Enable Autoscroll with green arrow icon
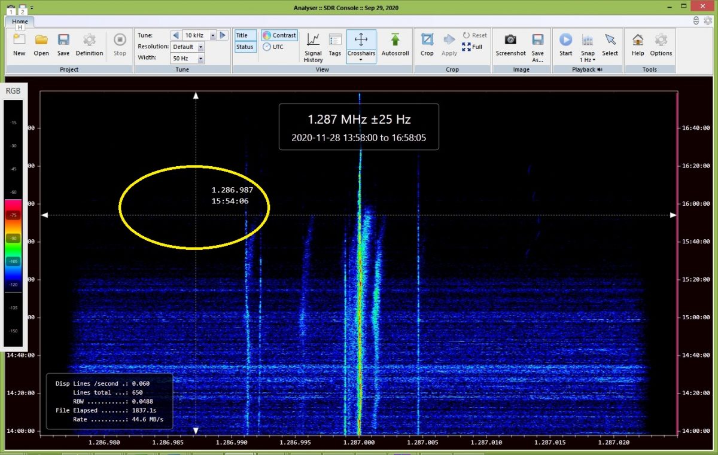The height and width of the screenshot is (455, 718). (x=395, y=46)
